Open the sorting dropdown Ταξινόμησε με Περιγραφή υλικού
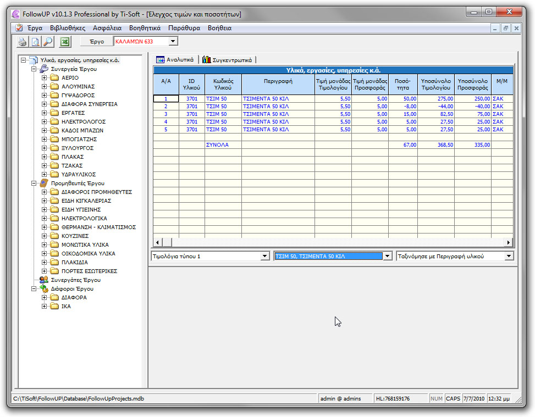The width and height of the screenshot is (535, 417). click(x=509, y=255)
